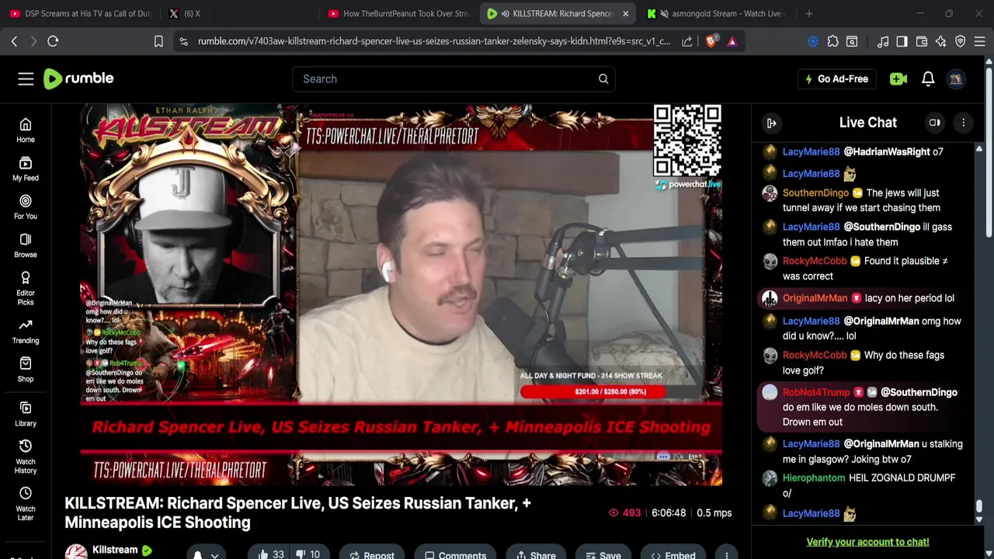Click the green upload video camera icon
This screenshot has width=994, height=559.
(x=898, y=78)
